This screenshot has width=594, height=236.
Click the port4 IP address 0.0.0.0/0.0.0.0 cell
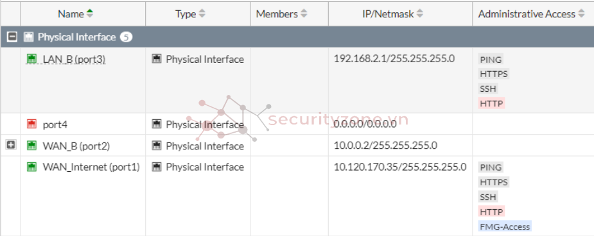click(x=365, y=124)
